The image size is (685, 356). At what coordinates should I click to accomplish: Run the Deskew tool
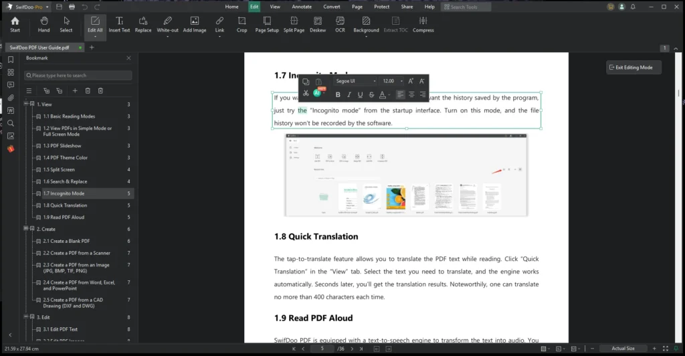click(318, 25)
